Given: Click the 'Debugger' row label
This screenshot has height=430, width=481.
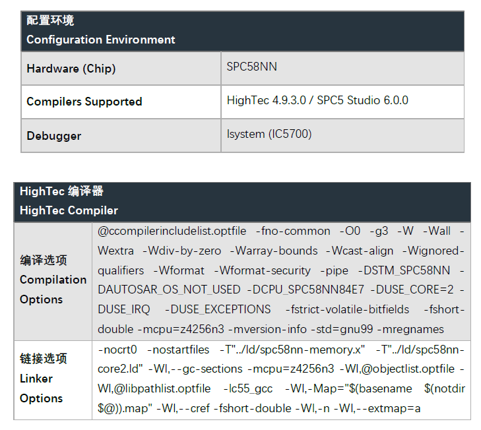Looking at the screenshot, I should coord(54,136).
